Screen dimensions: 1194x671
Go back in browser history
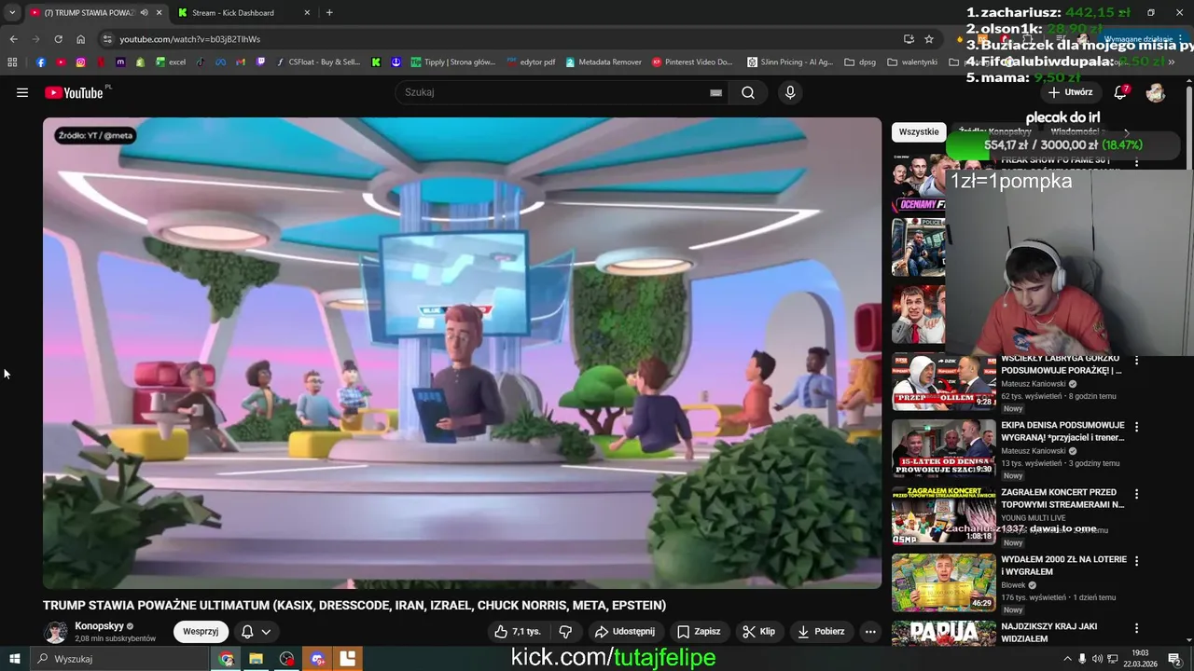point(13,39)
